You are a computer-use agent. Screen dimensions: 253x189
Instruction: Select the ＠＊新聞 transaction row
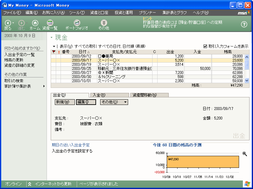coord(147,73)
